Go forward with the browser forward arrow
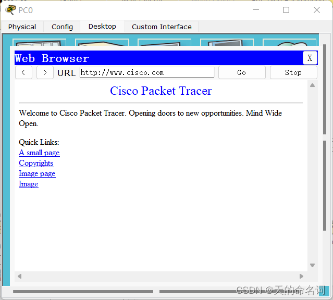333x300 pixels. 45,72
